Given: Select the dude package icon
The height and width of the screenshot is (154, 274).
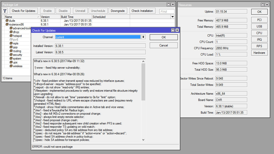Looking at the screenshot, I should pyautogui.click(x=7, y=21).
